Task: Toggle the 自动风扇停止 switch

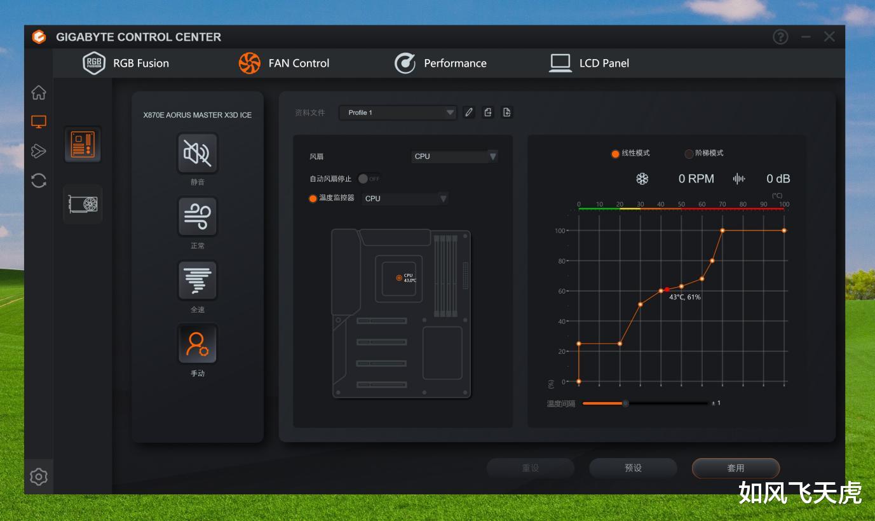Action: (x=369, y=179)
